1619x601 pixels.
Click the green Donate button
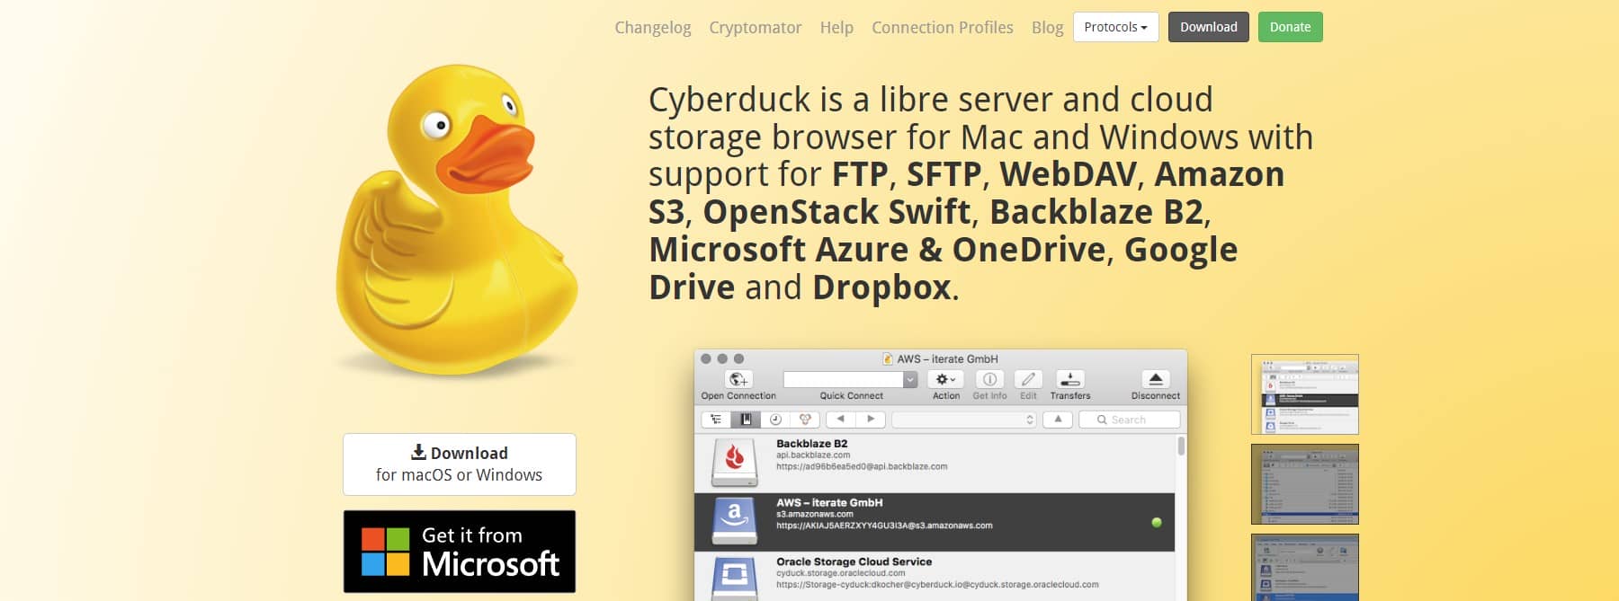[1290, 27]
